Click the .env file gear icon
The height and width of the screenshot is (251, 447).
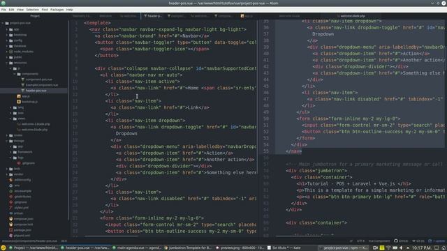click(x=11, y=185)
